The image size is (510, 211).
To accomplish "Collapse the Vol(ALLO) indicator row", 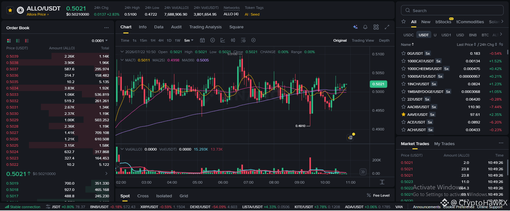I will click(x=122, y=149).
